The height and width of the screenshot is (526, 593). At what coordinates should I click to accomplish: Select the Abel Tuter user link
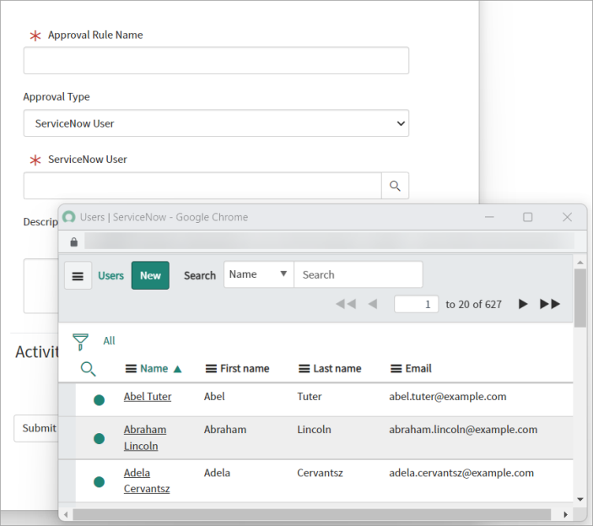pyautogui.click(x=148, y=397)
